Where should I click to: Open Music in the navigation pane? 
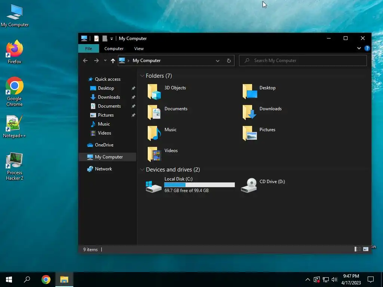pos(104,124)
